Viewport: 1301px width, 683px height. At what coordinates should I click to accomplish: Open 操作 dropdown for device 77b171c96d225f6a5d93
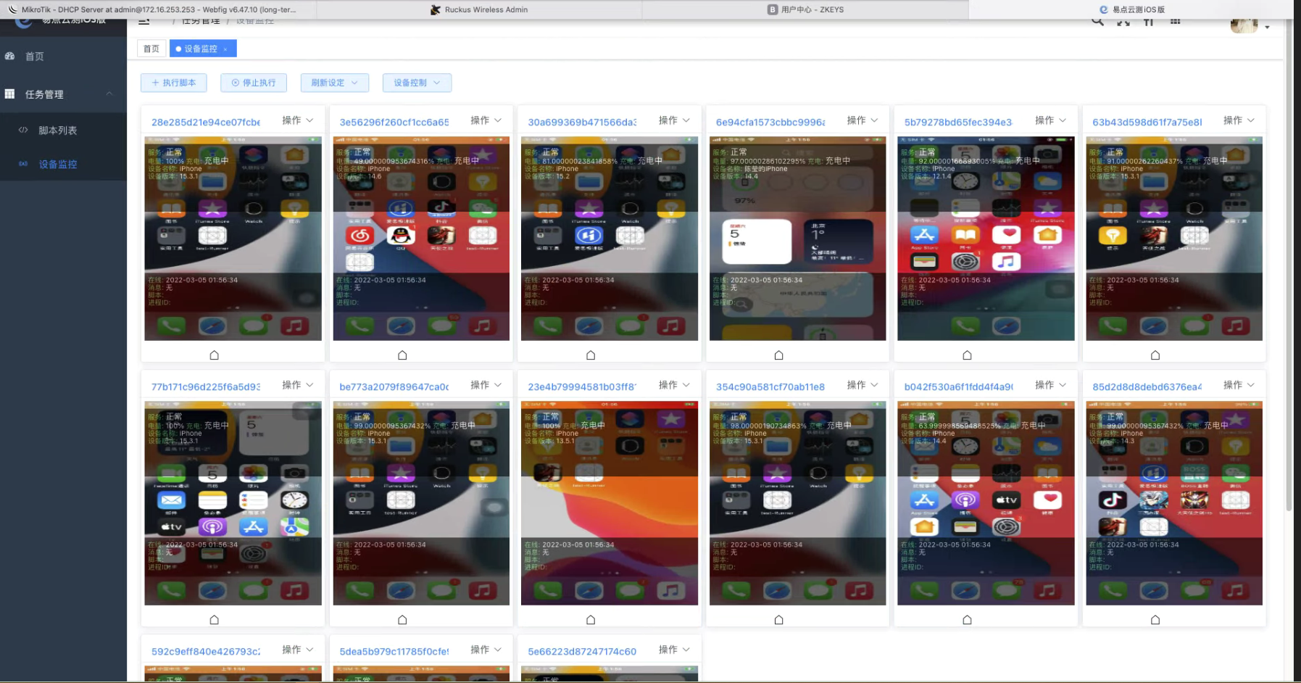pyautogui.click(x=298, y=385)
